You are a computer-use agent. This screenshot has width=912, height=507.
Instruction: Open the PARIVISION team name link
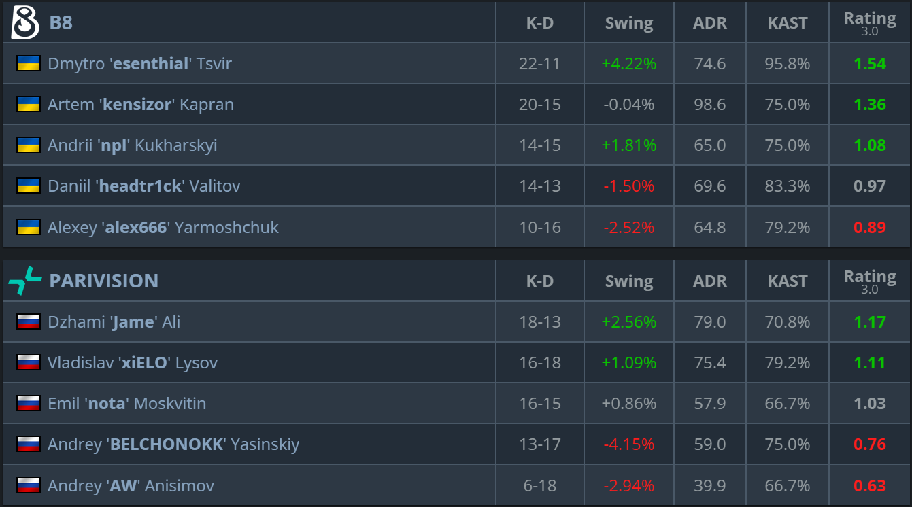pyautogui.click(x=103, y=281)
